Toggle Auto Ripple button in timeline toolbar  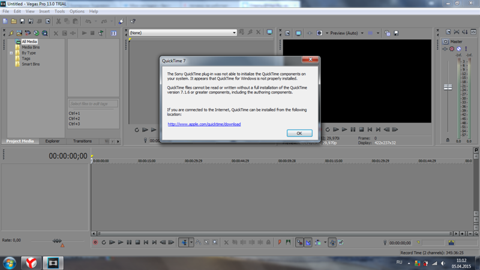[318, 242]
